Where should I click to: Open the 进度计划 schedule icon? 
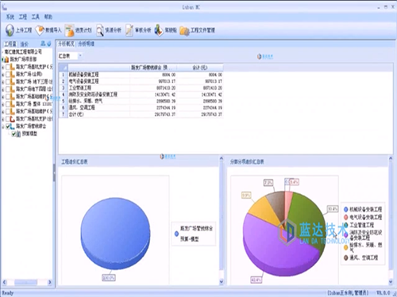(x=69, y=30)
